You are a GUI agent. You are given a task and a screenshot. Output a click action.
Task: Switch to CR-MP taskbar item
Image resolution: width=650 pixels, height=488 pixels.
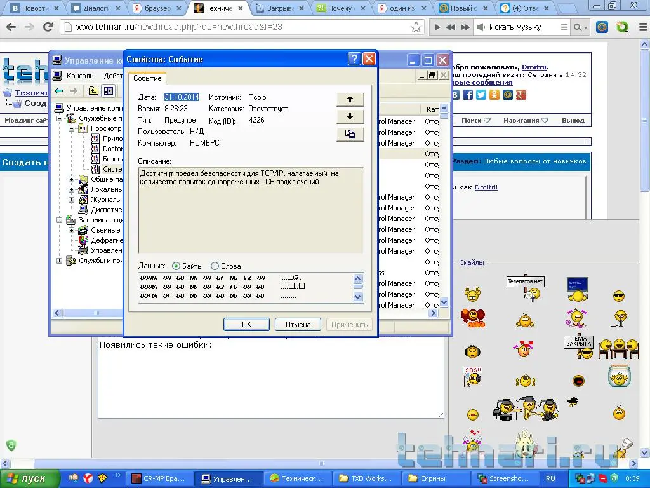point(160,478)
